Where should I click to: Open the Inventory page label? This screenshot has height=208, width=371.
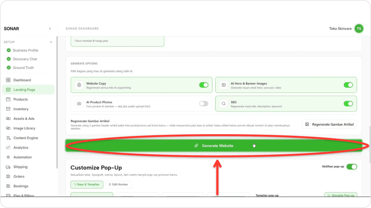[21, 109]
